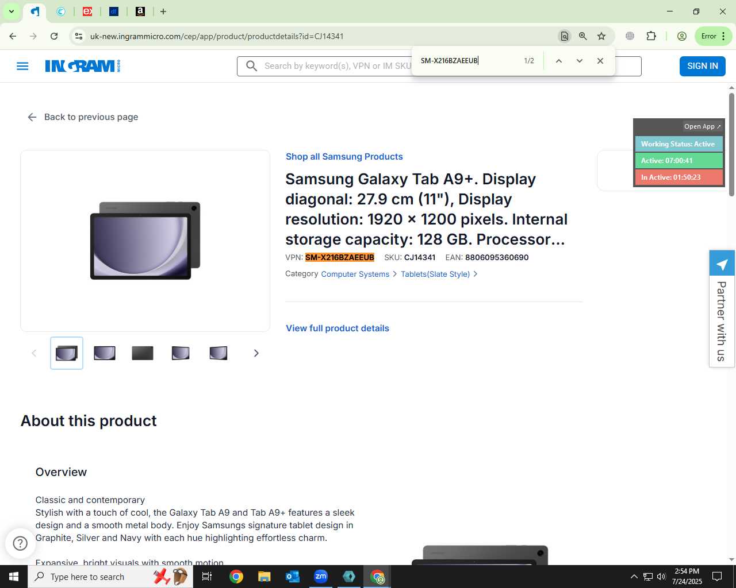Click the page vertical scrollbar
This screenshot has width=736, height=588.
731,144
